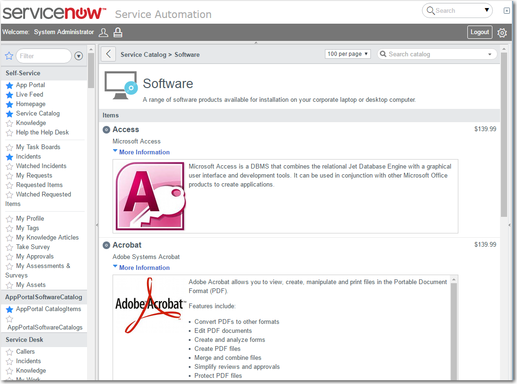
Task: Click inside the sidebar Filter input field
Action: pos(44,56)
